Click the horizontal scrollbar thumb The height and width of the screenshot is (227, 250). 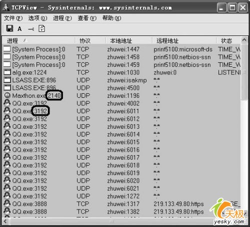(x=111, y=221)
